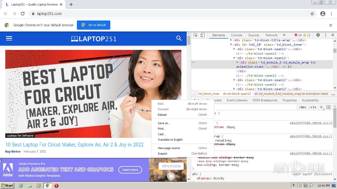
Task: Expand the td_module_6 div node
Action: tap(237, 62)
